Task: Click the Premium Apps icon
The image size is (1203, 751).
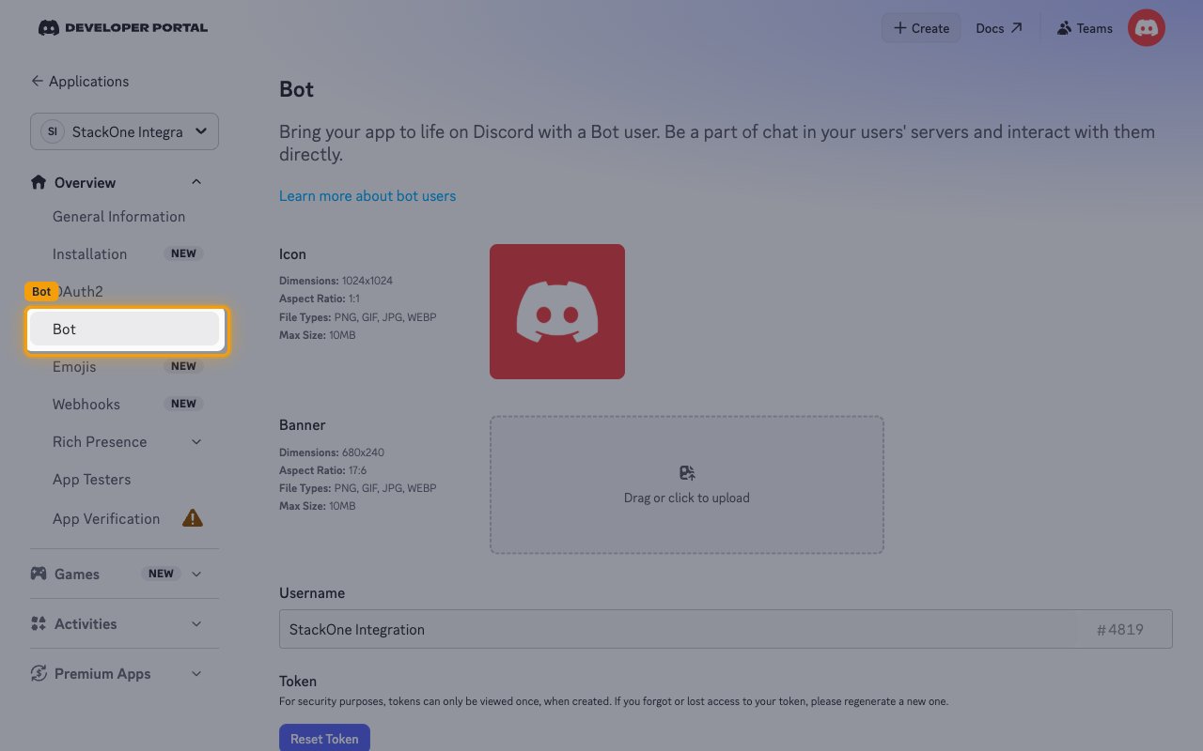Action: (39, 673)
